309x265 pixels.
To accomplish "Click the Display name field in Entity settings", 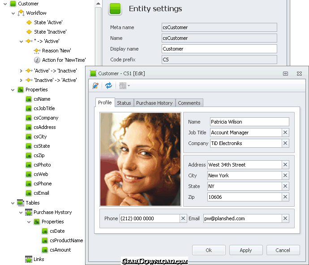I will [x=219, y=49].
